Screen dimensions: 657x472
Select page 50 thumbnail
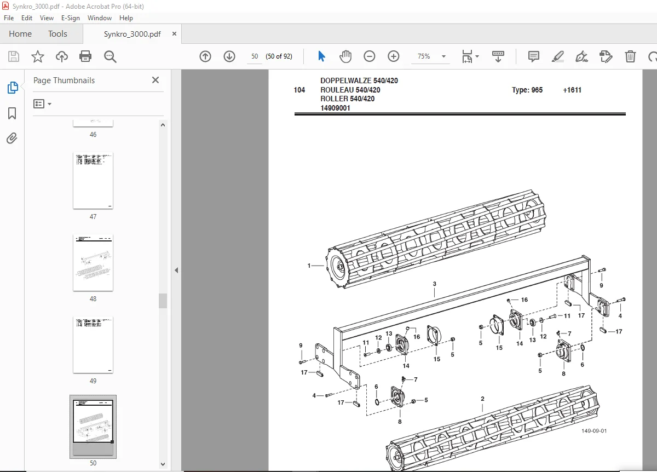[93, 427]
